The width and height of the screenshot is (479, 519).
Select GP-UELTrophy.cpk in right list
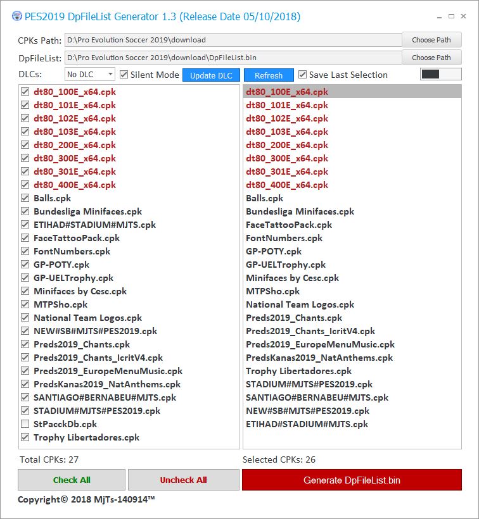352,265
